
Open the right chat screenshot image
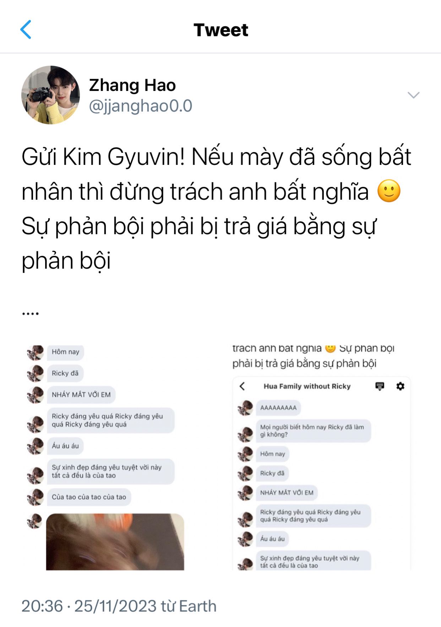321,457
